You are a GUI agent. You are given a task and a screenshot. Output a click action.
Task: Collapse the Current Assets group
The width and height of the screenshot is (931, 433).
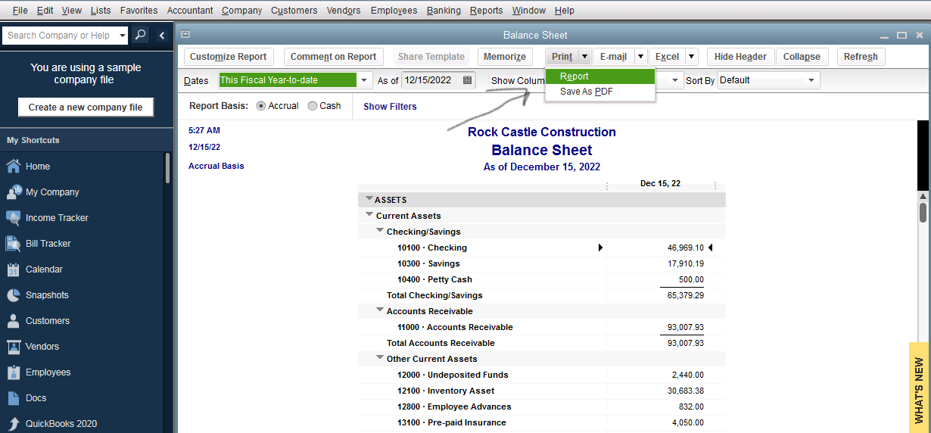point(369,215)
